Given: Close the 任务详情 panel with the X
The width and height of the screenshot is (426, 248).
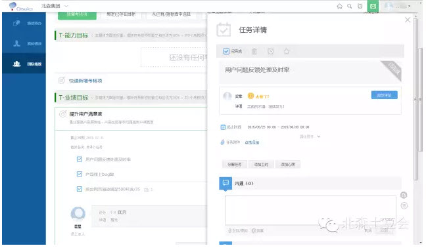Looking at the screenshot, I should click(x=407, y=20).
